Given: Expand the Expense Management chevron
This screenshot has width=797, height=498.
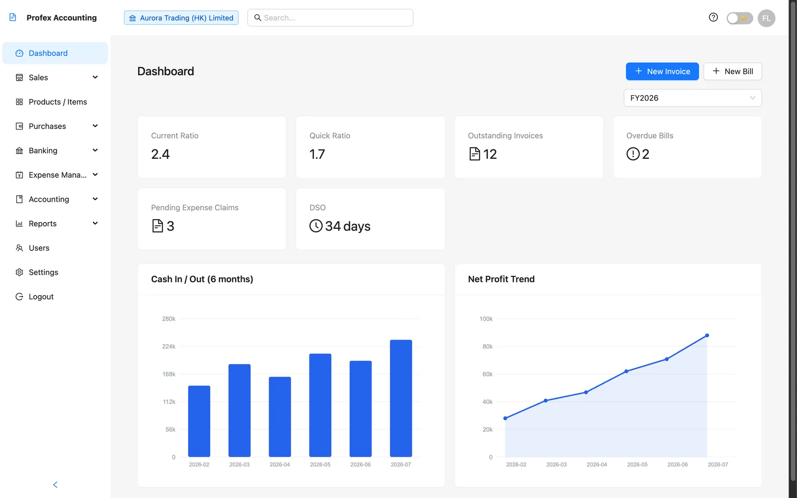Looking at the screenshot, I should click(95, 175).
